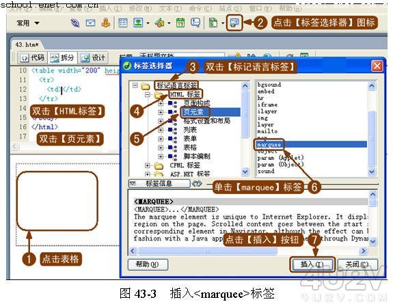
Task: Open the 命令(C) menu
Action: pyautogui.click(x=200, y=8)
